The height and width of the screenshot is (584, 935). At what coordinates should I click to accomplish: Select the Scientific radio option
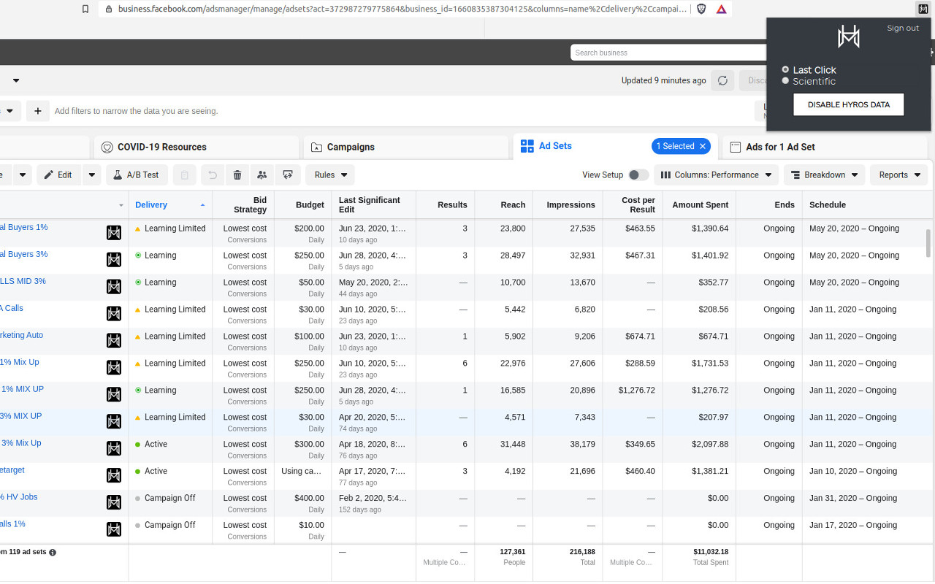point(786,81)
